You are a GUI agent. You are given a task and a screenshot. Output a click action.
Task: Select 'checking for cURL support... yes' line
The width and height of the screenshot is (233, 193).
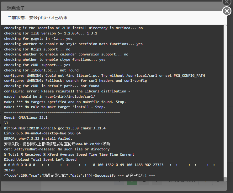pos(37,65)
